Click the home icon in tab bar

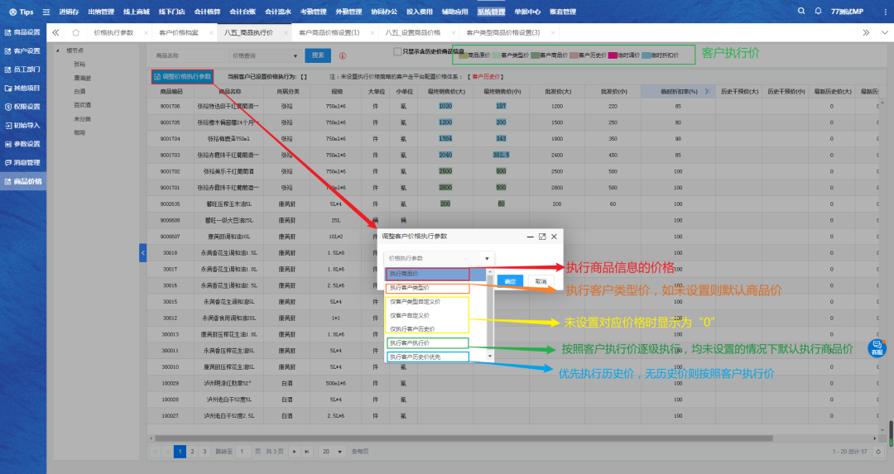(75, 32)
